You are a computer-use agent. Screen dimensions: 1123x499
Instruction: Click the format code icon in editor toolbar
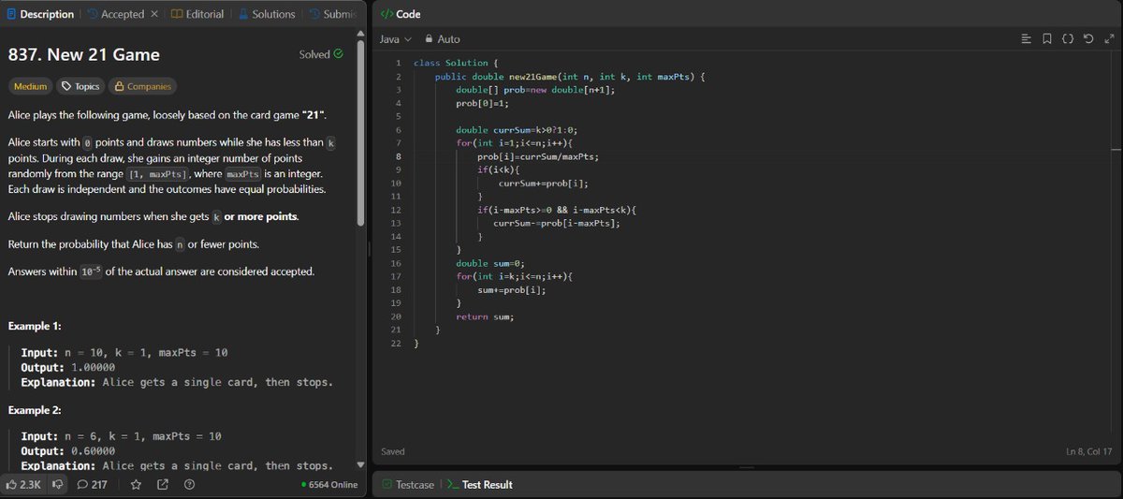(x=1026, y=39)
